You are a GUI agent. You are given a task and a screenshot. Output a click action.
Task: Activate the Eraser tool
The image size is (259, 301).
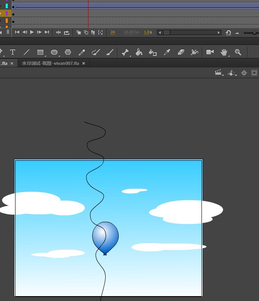(182, 52)
